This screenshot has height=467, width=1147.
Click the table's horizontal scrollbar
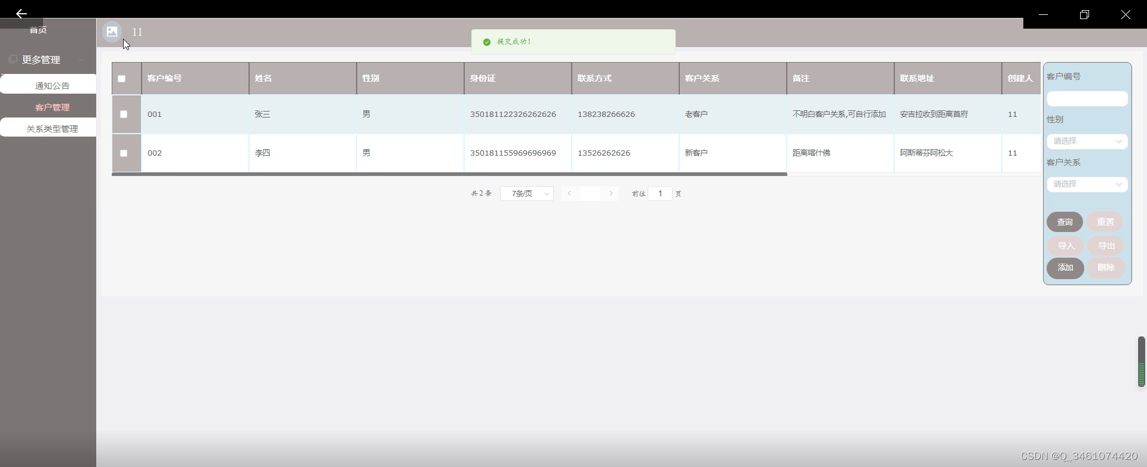449,174
